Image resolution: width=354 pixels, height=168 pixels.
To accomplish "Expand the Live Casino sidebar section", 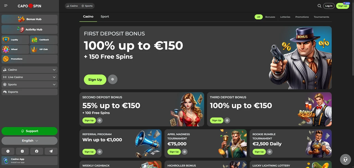I will coord(29,77).
